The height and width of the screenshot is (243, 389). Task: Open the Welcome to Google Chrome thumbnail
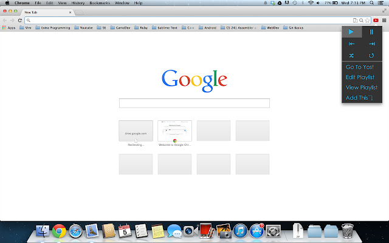tap(174, 131)
